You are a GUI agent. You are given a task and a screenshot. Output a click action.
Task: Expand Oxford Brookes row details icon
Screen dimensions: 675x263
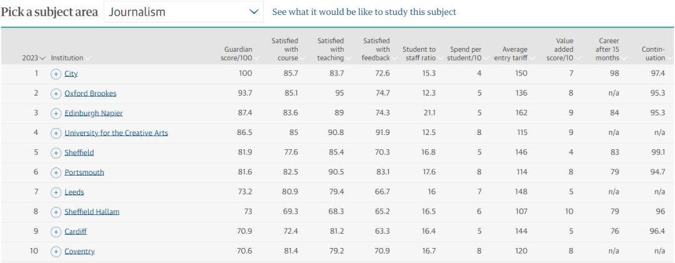coord(56,94)
